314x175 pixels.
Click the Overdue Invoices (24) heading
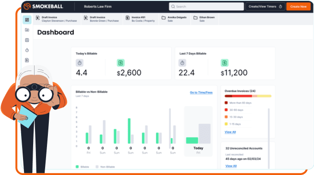[240, 91]
